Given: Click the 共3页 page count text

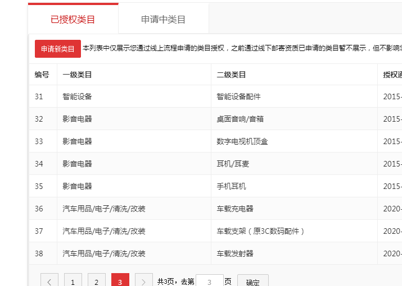Looking at the screenshot, I should pyautogui.click(x=166, y=282).
